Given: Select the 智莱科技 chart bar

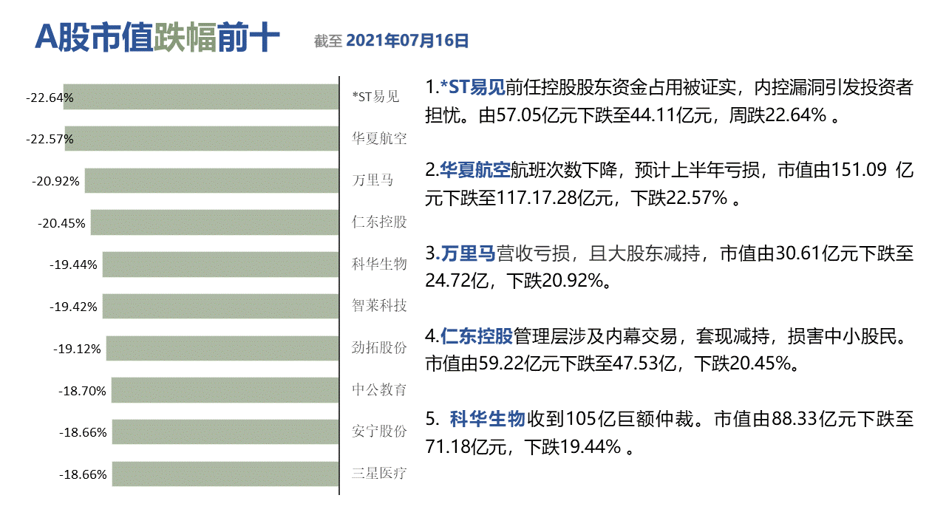Looking at the screenshot, I should pos(221,306).
